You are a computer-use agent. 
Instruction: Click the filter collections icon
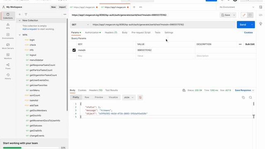click(26, 14)
